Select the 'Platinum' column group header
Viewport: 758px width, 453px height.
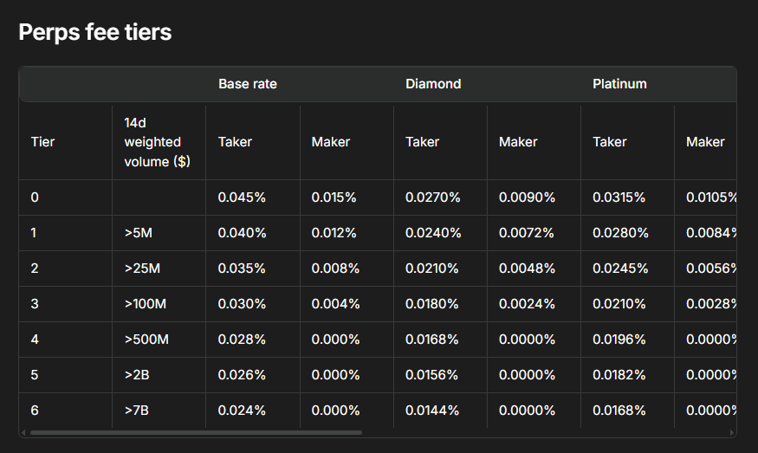[619, 84]
